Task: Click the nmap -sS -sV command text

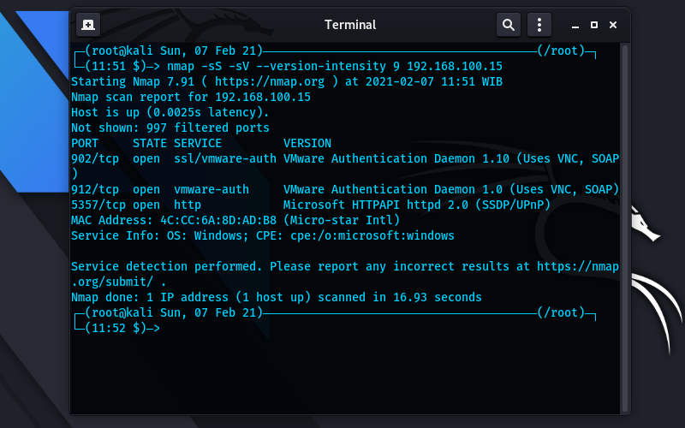Action: [x=335, y=67]
